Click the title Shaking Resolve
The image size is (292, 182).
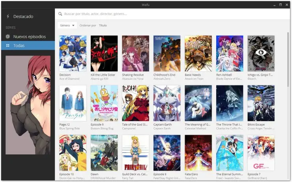click(133, 75)
